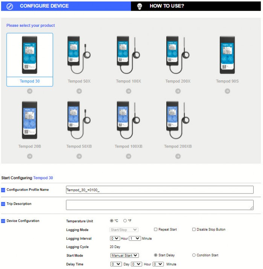Click the arrow icon under Tempod 200XB
Screen dimensions: 263x269
click(x=178, y=156)
